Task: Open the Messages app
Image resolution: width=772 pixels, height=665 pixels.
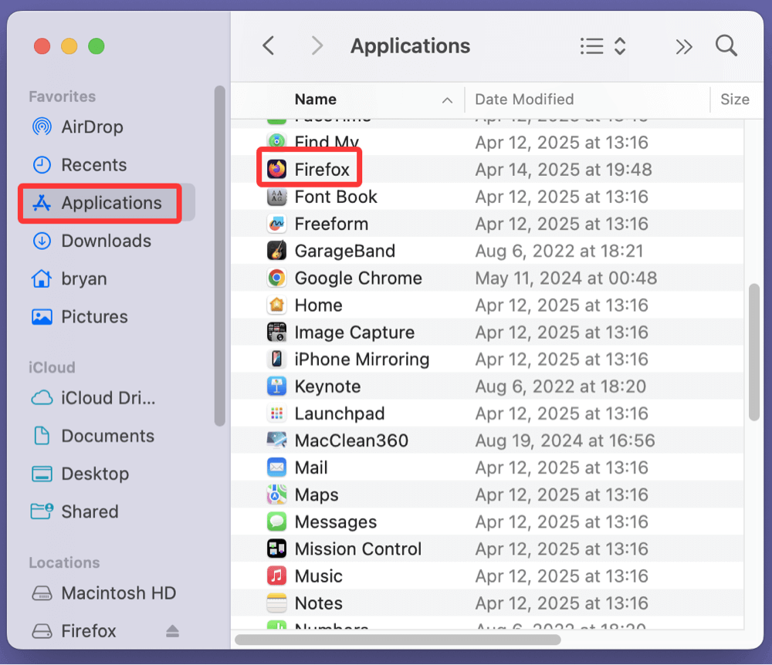Action: tap(335, 522)
